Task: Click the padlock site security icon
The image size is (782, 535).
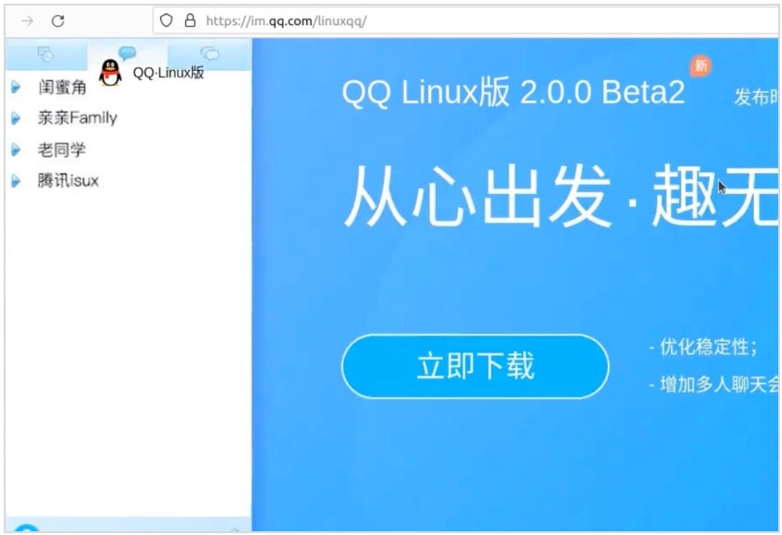Action: point(190,21)
